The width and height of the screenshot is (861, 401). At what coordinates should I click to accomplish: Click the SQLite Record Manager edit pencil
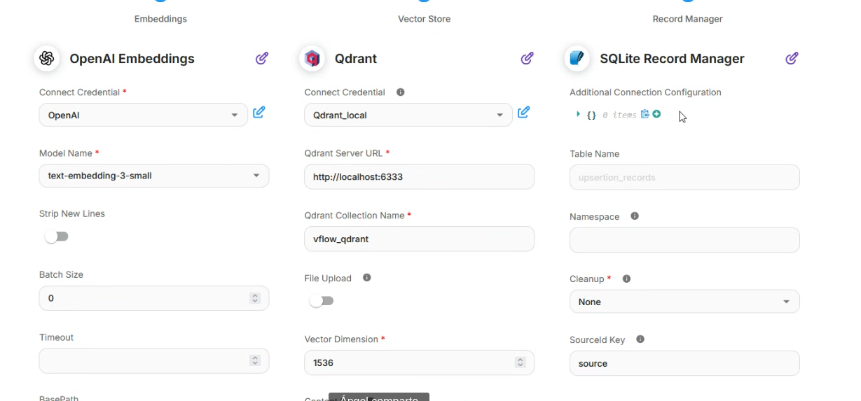[792, 58]
